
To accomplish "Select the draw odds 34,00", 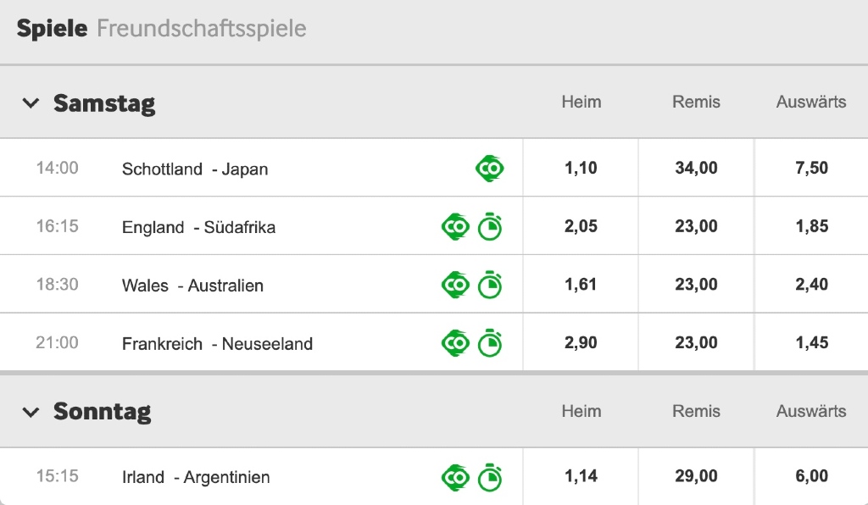I will point(696,169).
